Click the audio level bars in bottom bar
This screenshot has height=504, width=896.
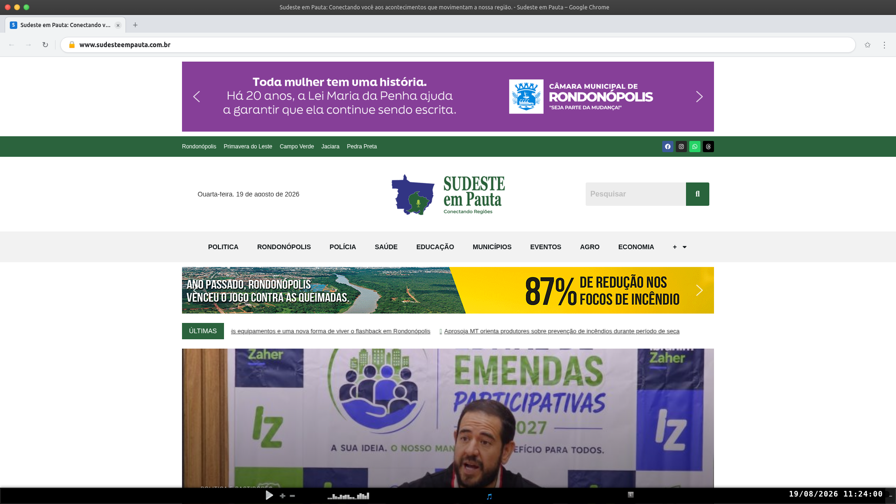(x=348, y=496)
